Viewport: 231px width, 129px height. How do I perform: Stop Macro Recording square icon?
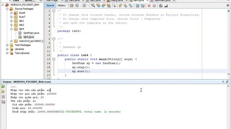pos(154,6)
